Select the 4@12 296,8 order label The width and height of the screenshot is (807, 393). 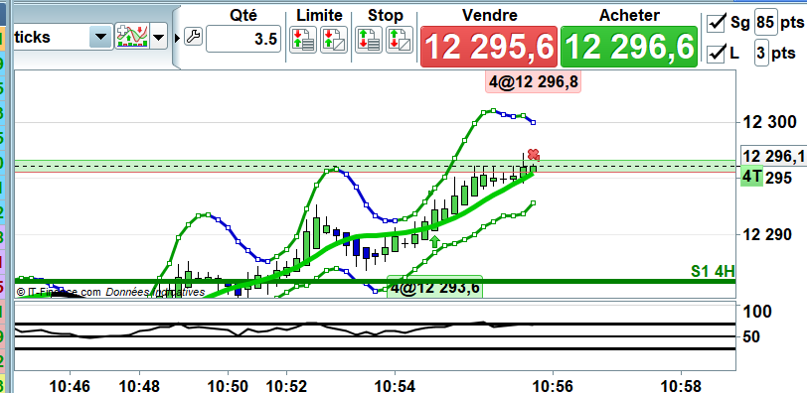[533, 82]
